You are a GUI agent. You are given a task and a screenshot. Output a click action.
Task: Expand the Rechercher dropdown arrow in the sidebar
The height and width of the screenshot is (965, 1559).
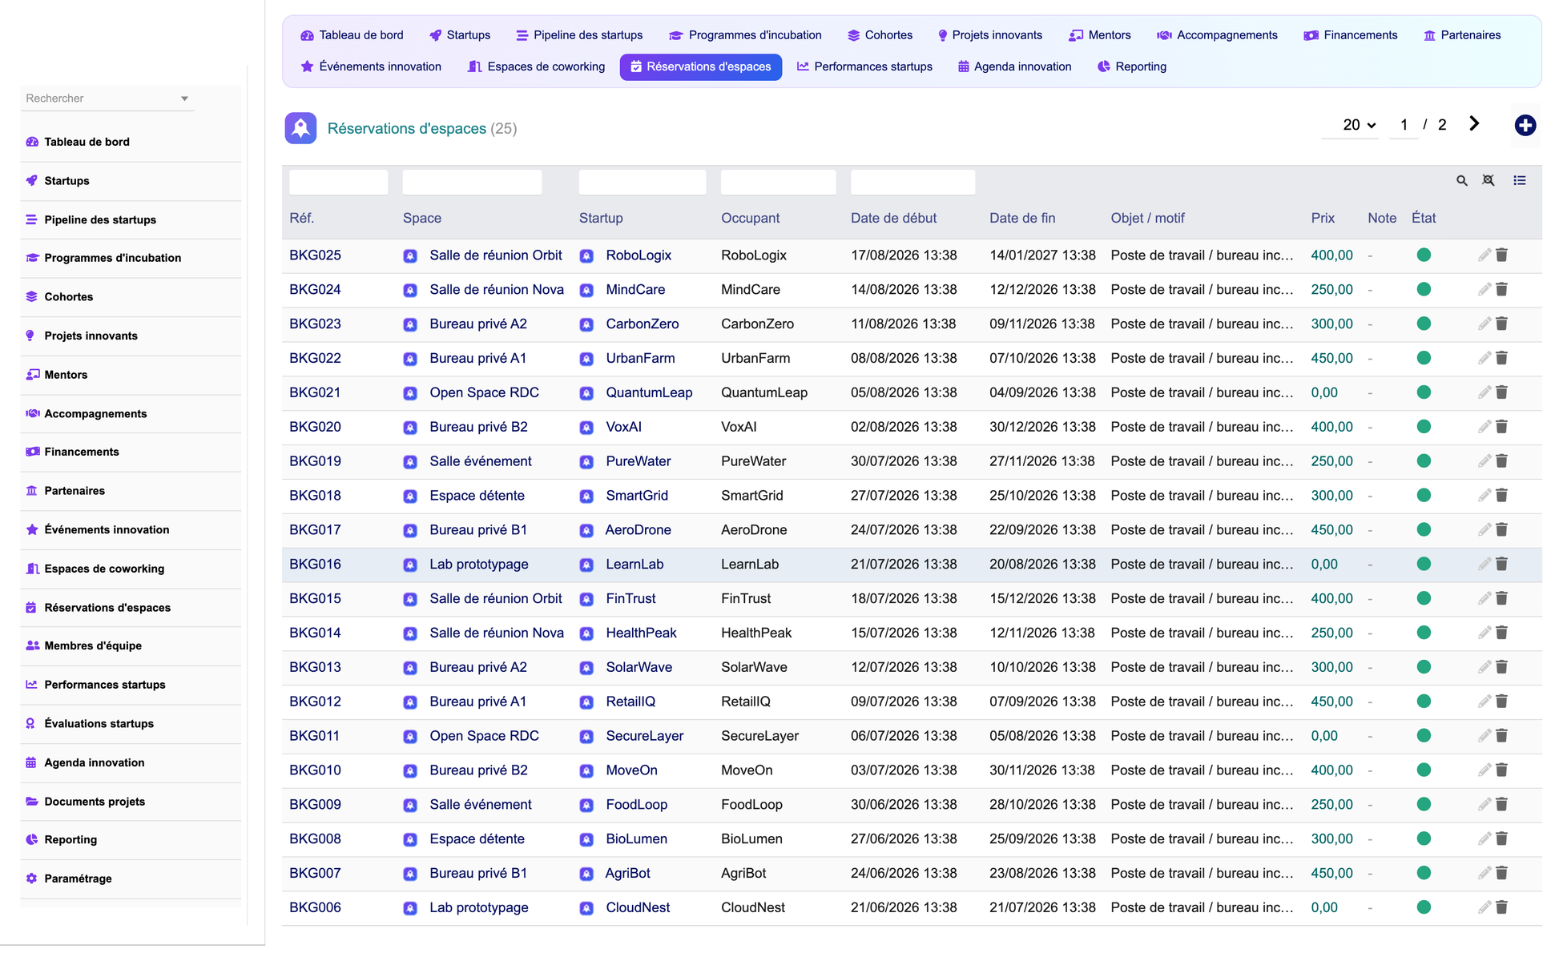(x=184, y=99)
